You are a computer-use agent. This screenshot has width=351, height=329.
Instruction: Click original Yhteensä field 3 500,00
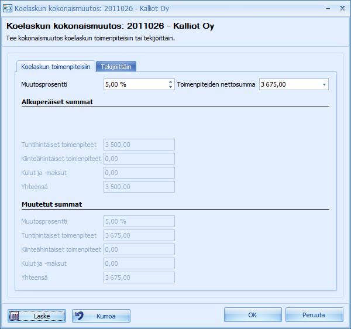click(x=139, y=187)
